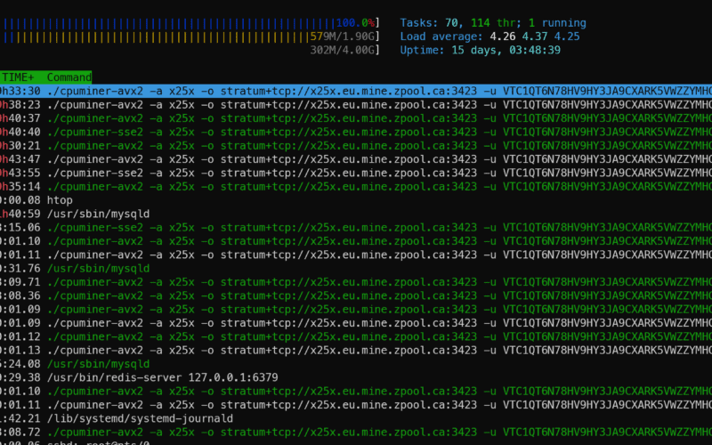712x445 pixels.
Task: Choose the cpuminer-avx2 row with time 30:21
Action: coord(356,146)
